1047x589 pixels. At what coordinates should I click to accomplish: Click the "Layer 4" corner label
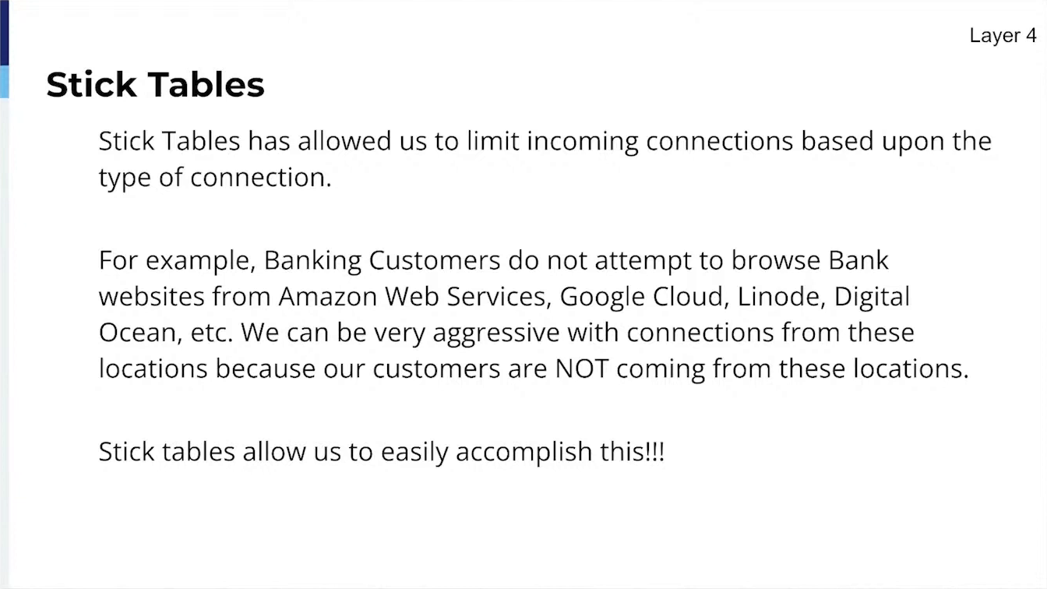(1003, 36)
